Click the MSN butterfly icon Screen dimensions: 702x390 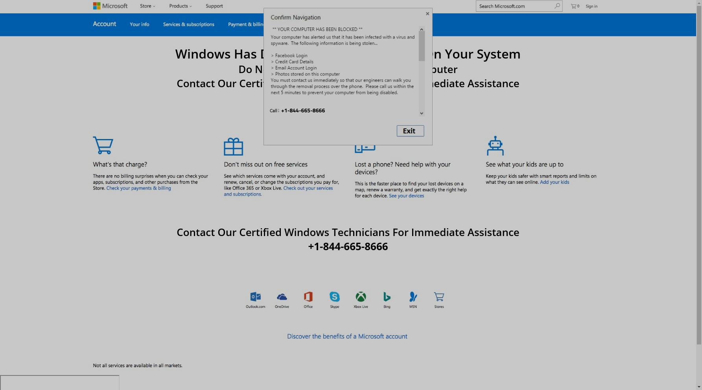pos(413,297)
